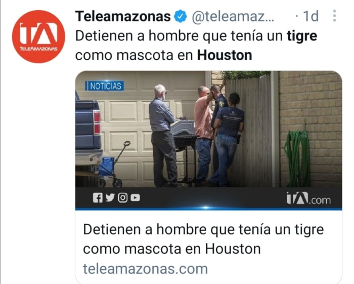
Task: Click the Twitter bird icon in banner
Action: [x=110, y=198]
